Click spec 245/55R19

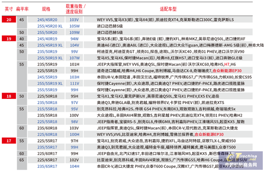pos(47,77)
